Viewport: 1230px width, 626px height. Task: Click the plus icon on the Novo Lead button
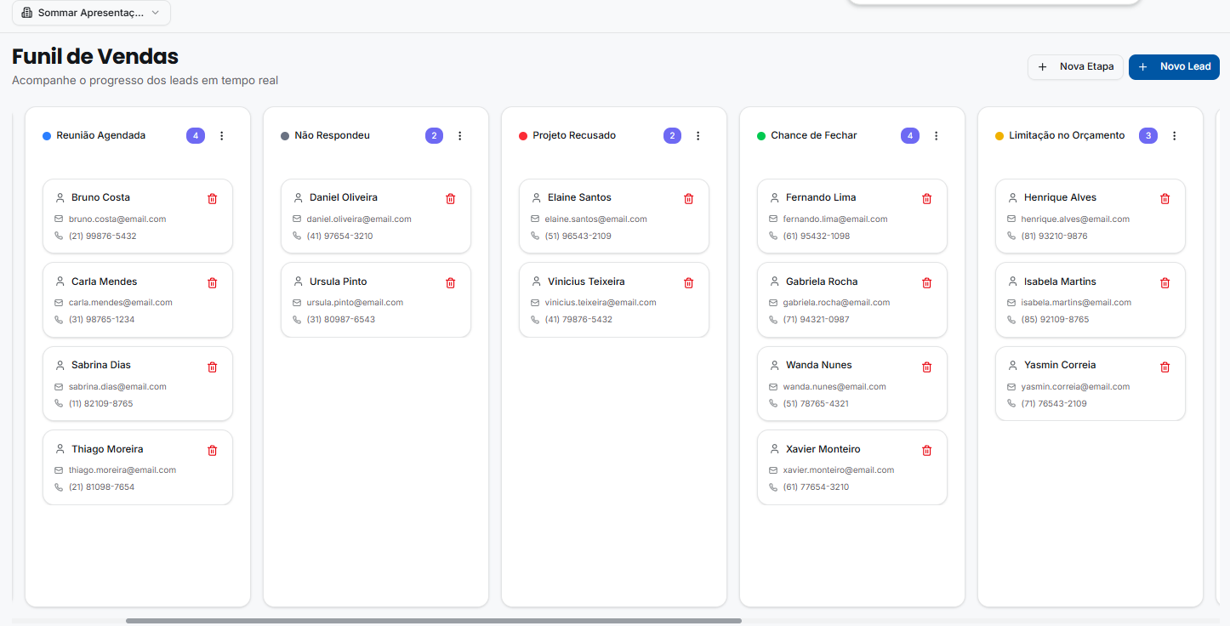pos(1143,66)
